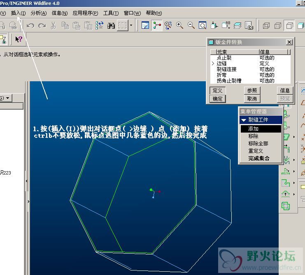Open the Saved view list icon
Screen dimensions: 305x275
pyautogui.click(x=226, y=25)
